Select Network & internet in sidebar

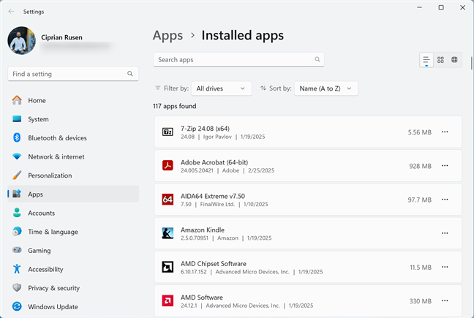(73, 156)
